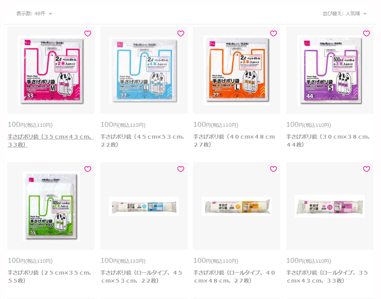Toggle heart for roll type 35cm×43cm 33枚
Viewport: 381px width, 299px height.
coord(367,169)
